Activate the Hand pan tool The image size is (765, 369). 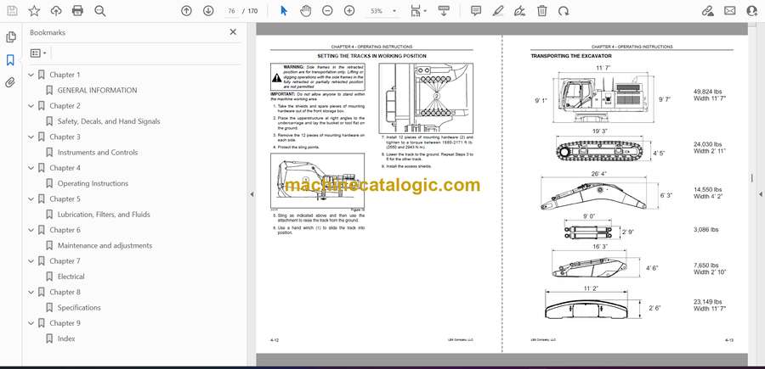[x=305, y=11]
